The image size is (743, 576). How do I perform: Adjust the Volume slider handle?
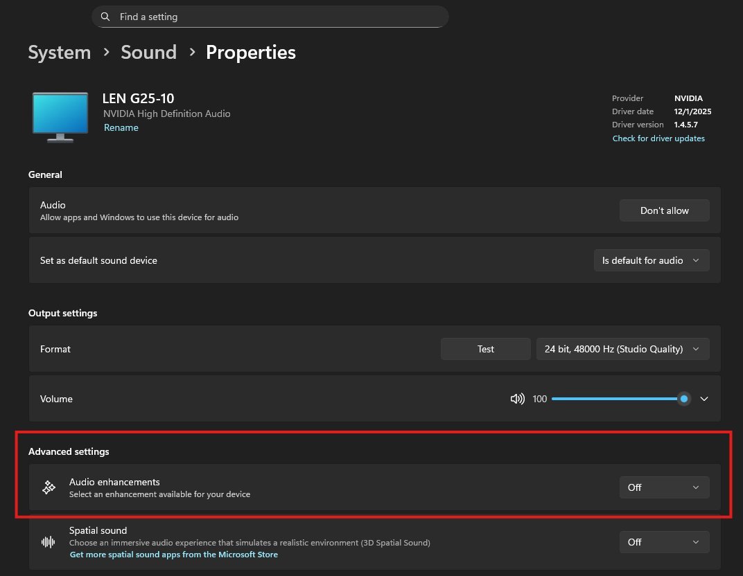[x=684, y=399]
